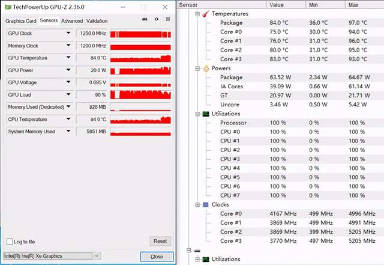Open the Advanced tab
384x265 pixels.
tap(72, 21)
